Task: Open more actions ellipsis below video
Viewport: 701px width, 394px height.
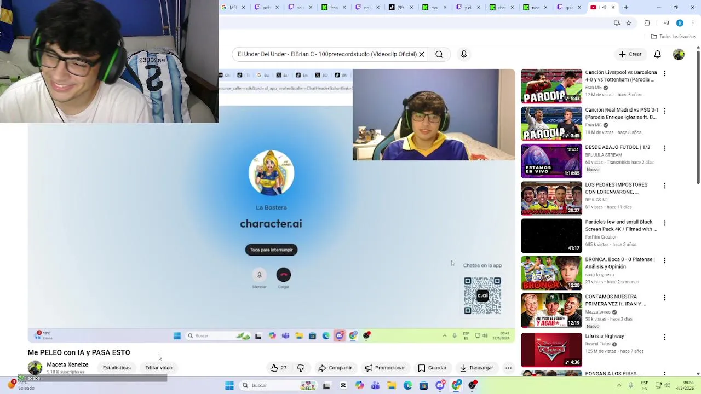Action: (508, 368)
